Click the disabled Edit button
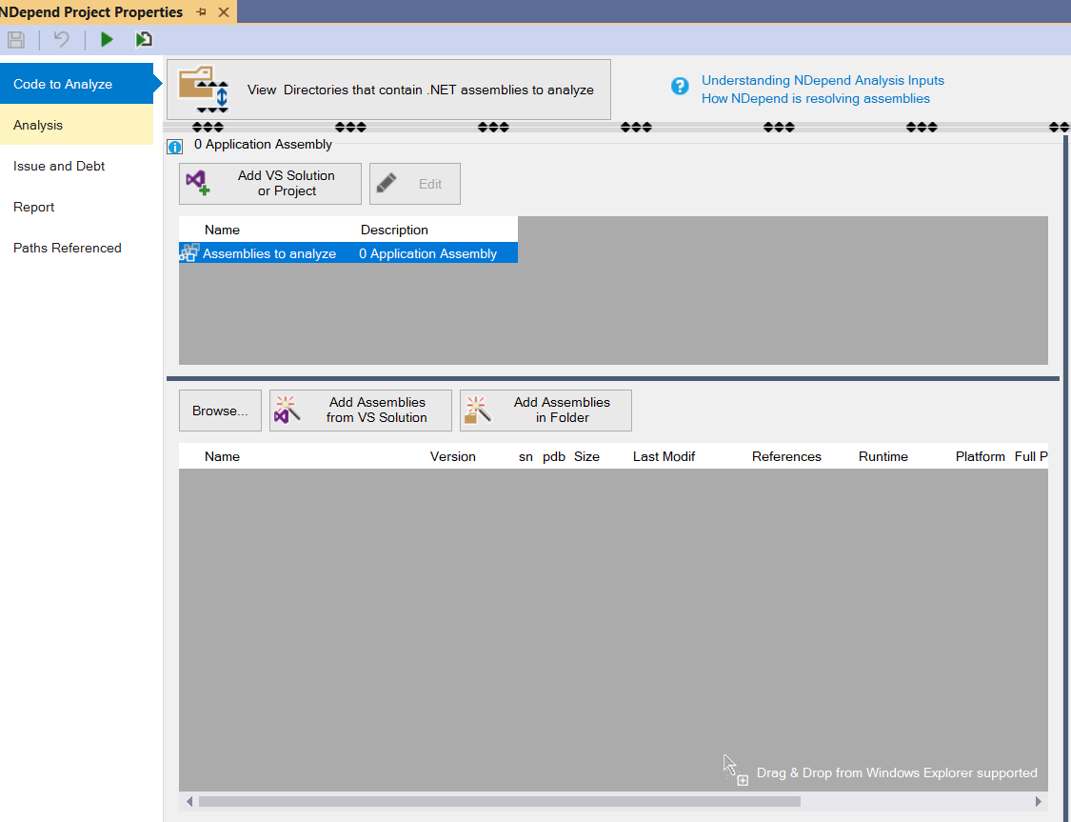The height and width of the screenshot is (822, 1071). pyautogui.click(x=415, y=183)
